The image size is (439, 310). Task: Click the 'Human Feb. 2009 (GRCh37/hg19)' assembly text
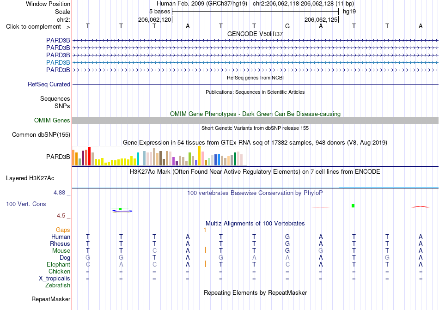(202, 4)
